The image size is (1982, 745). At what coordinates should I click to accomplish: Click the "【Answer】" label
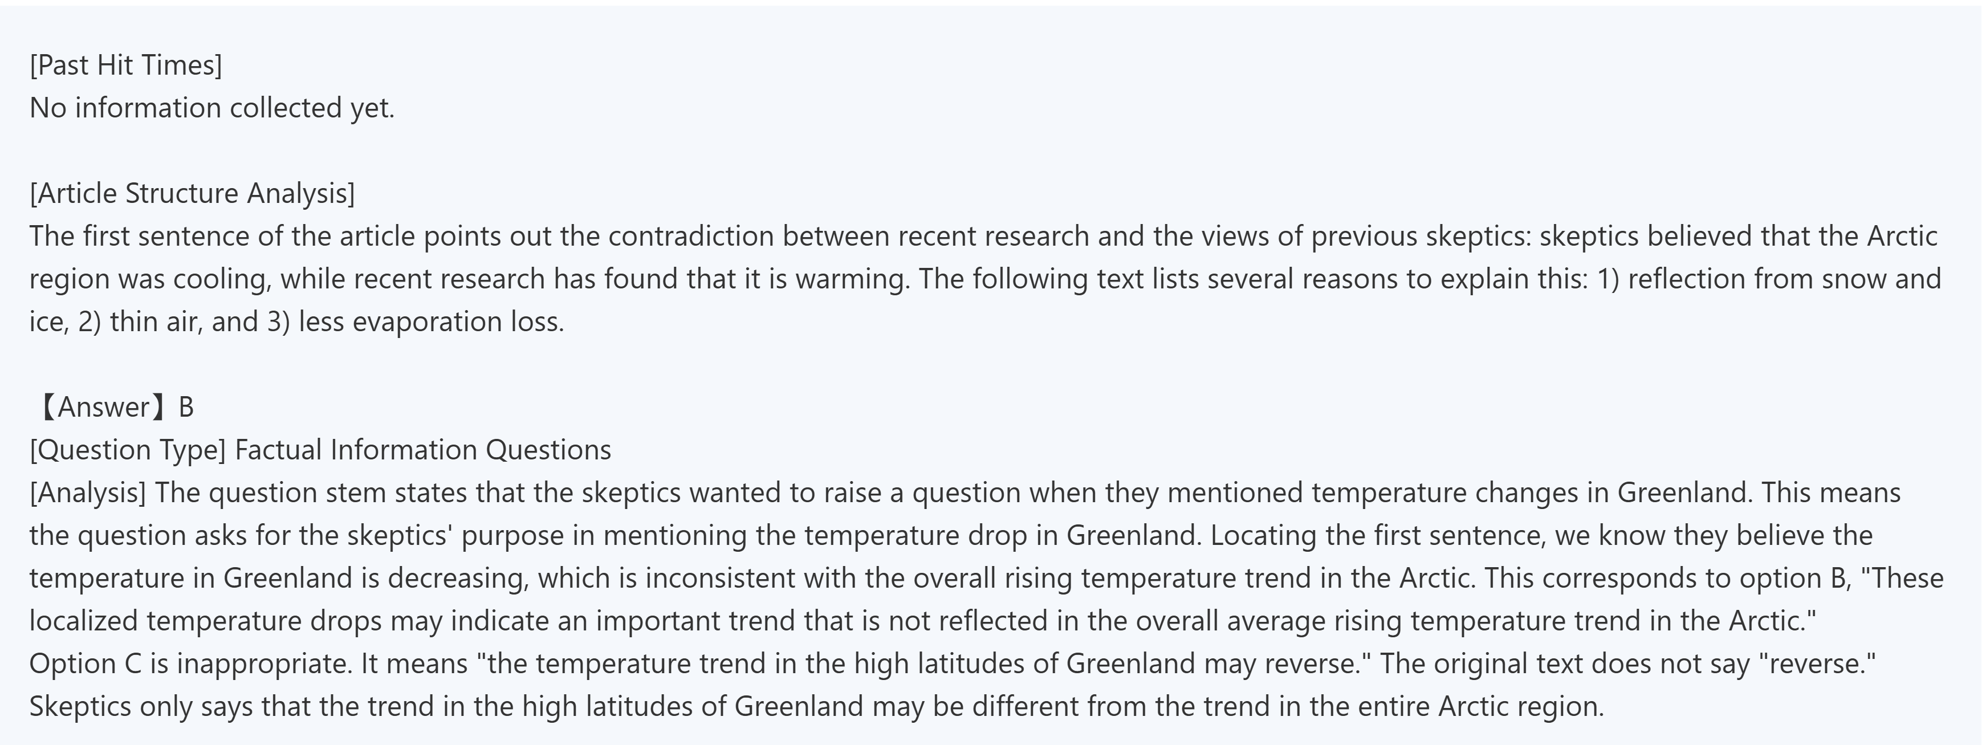(101, 407)
